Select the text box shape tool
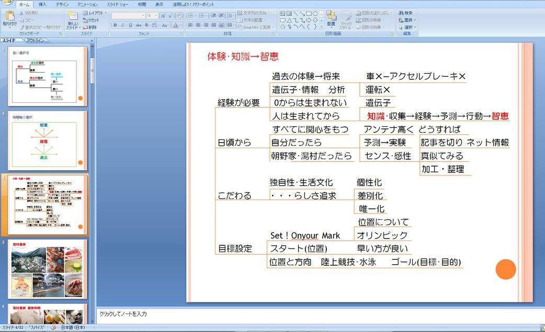This screenshot has height=332, width=545. 282,14
